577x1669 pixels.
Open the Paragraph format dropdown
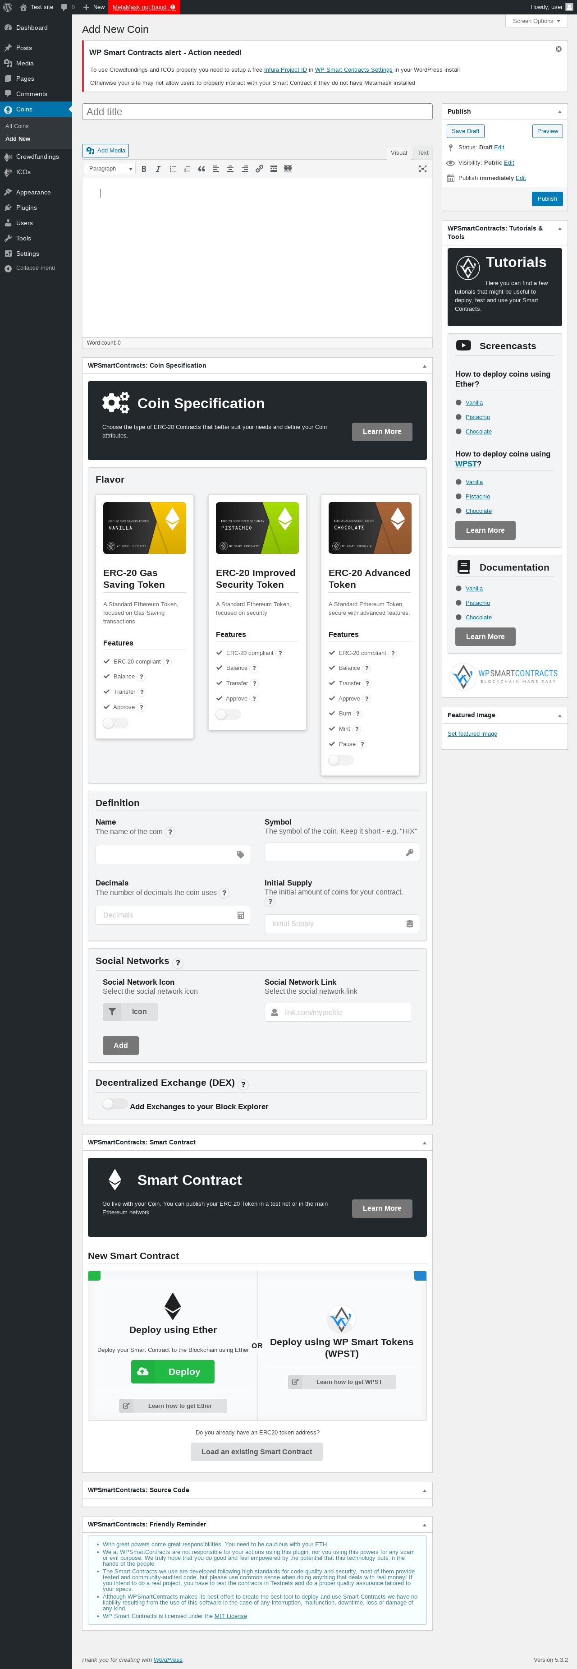click(x=110, y=168)
